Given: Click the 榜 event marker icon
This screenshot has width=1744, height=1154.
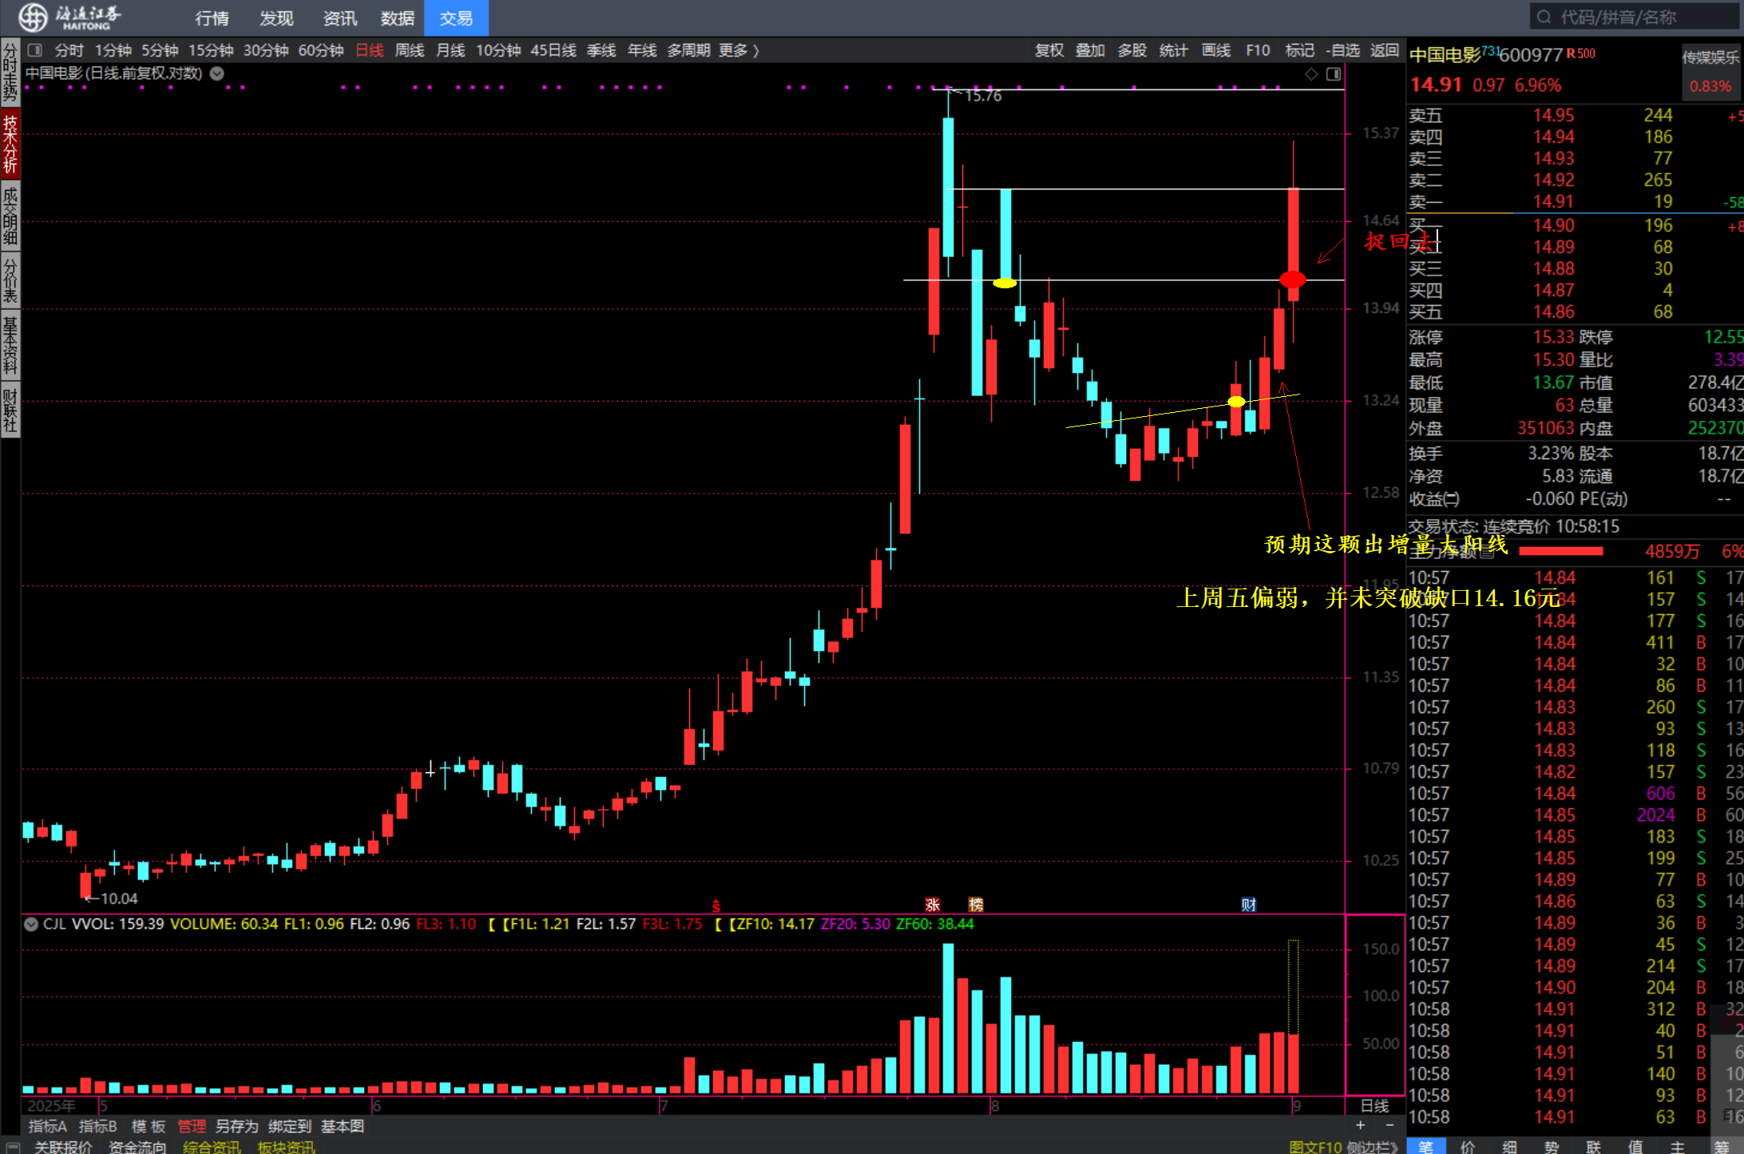Looking at the screenshot, I should click(x=976, y=905).
